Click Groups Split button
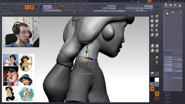The height and width of the screenshot is (104, 185). [x=130, y=8]
